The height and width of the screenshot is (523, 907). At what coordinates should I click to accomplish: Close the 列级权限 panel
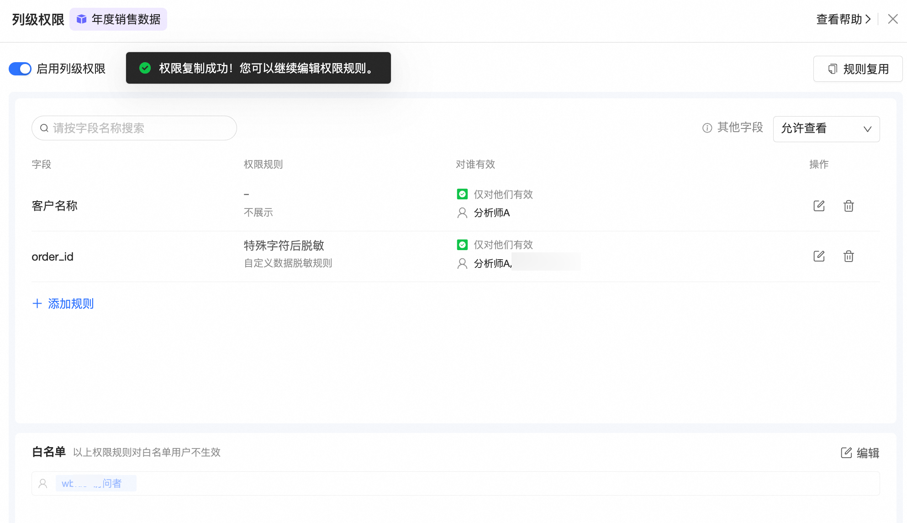[892, 19]
